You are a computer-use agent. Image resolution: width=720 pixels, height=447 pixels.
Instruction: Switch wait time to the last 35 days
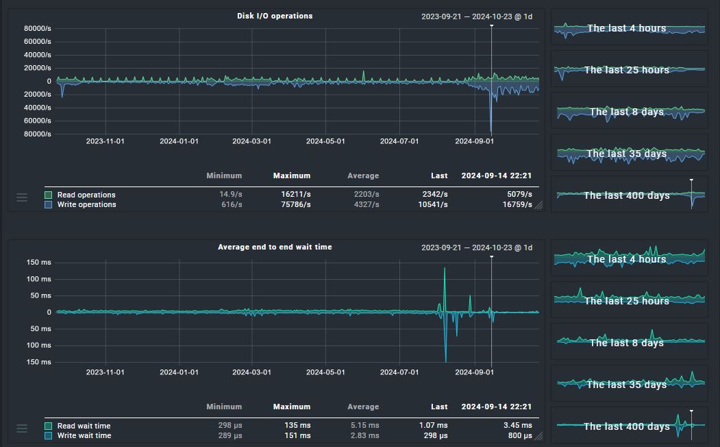pyautogui.click(x=629, y=385)
